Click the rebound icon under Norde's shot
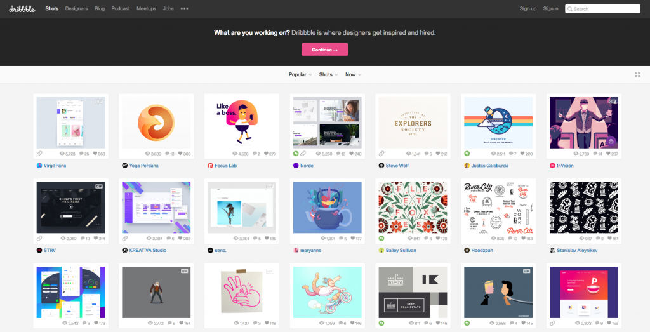 [x=296, y=154]
